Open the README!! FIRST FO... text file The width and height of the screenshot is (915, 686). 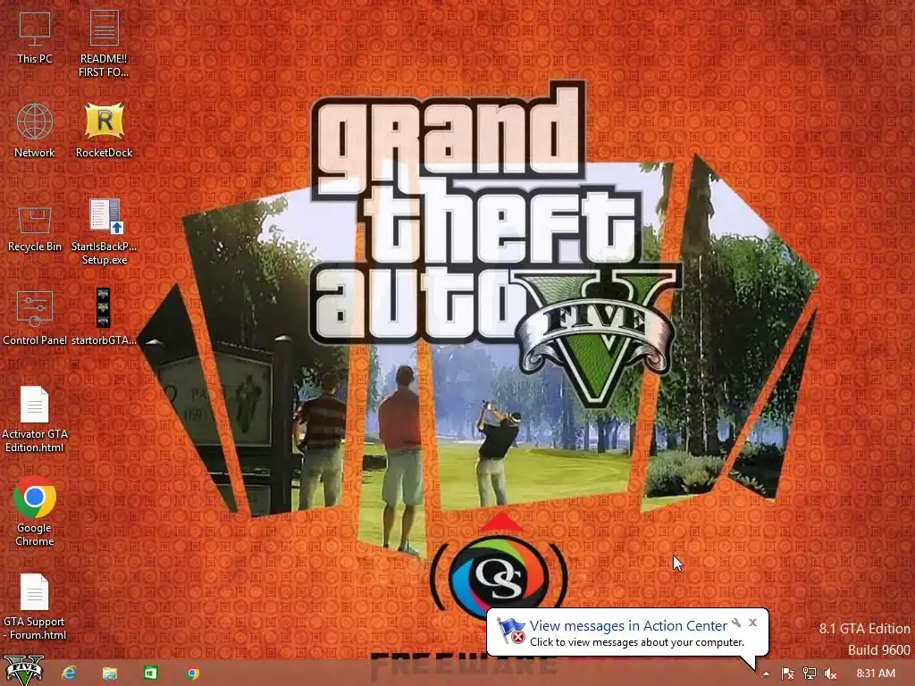[104, 44]
